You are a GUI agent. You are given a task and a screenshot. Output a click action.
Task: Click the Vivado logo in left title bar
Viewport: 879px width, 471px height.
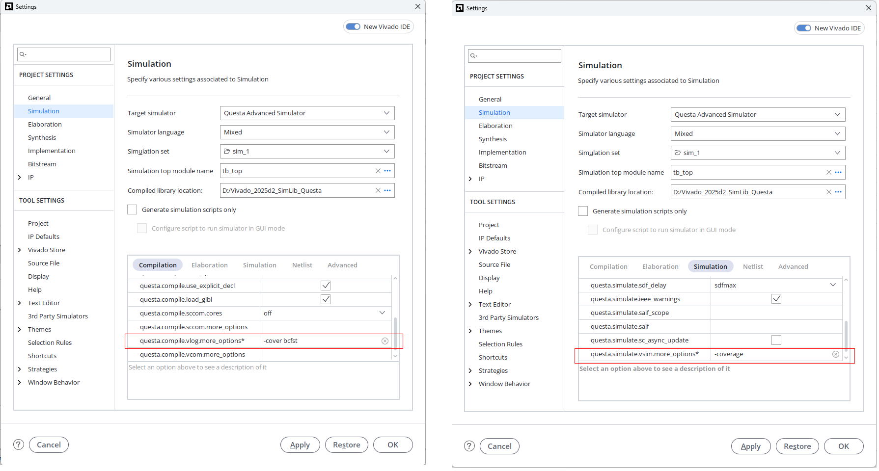(9, 6)
